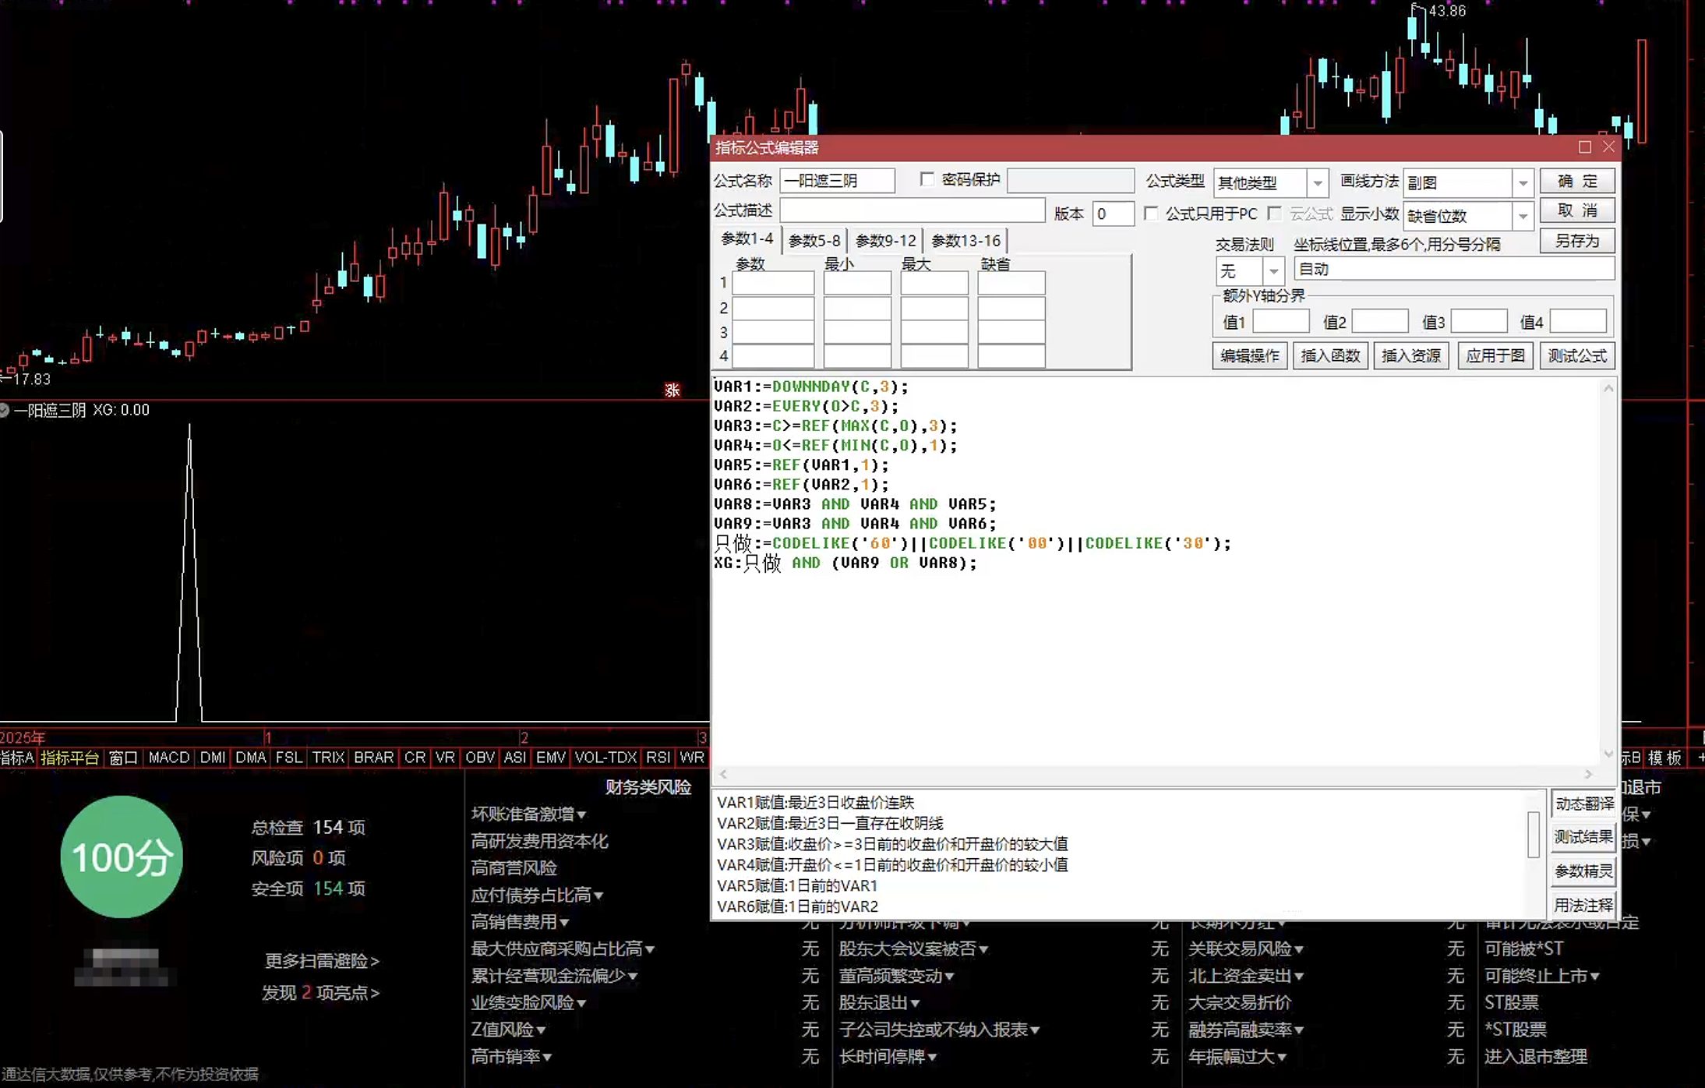Click the 公式名称 input field
This screenshot has height=1088, width=1705.
[x=838, y=181]
